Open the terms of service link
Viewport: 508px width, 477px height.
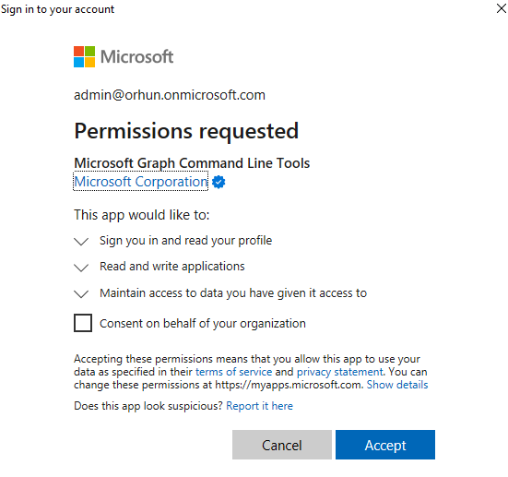tap(233, 372)
